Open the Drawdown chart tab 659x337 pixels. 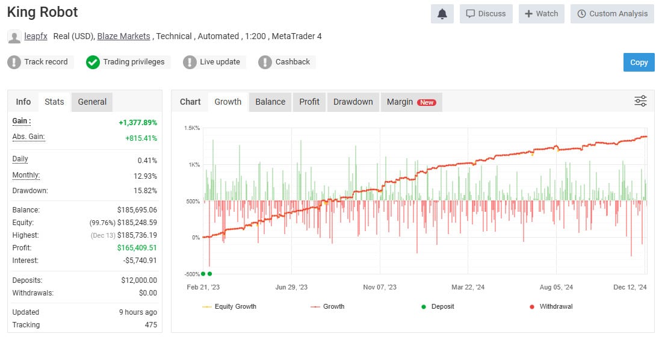click(x=353, y=102)
